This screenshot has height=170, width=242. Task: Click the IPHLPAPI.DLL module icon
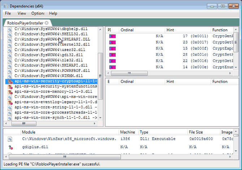[10, 40]
